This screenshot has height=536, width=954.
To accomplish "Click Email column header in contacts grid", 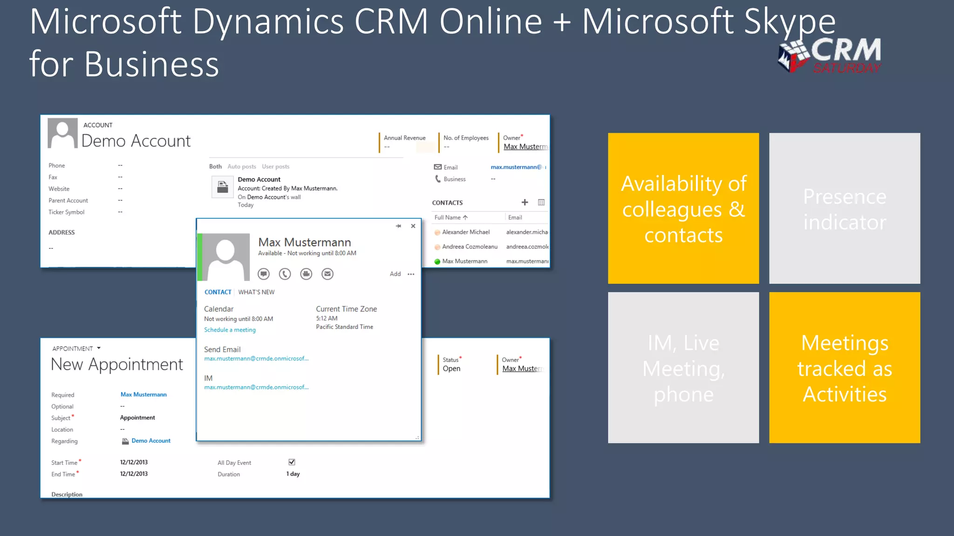I will 515,217.
